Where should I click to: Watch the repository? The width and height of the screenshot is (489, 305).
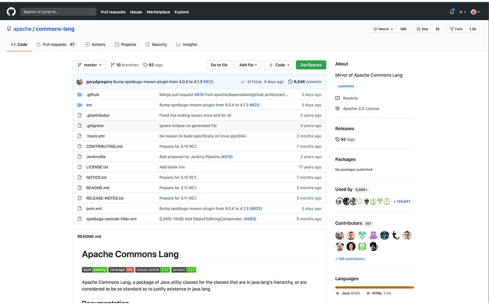382,29
